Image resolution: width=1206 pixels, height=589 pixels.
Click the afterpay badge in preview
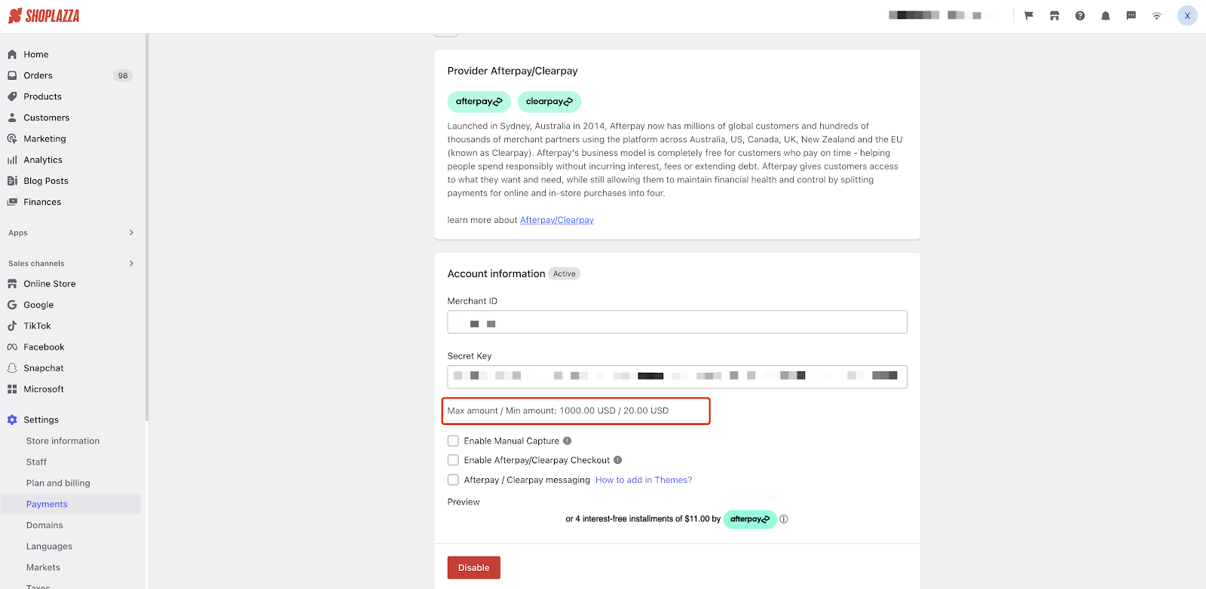750,519
